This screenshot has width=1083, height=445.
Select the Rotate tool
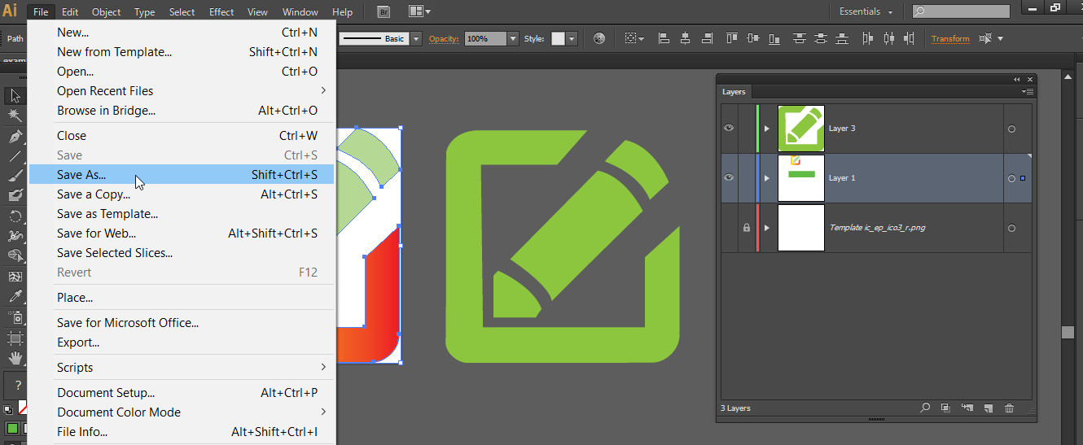[x=15, y=216]
